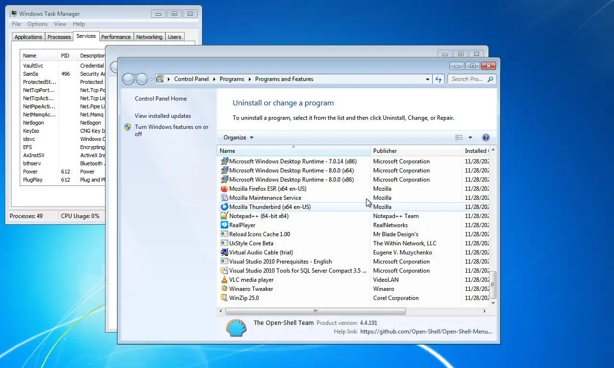Switch to Users tab in Task Manager
The width and height of the screenshot is (614, 368).
coord(175,37)
